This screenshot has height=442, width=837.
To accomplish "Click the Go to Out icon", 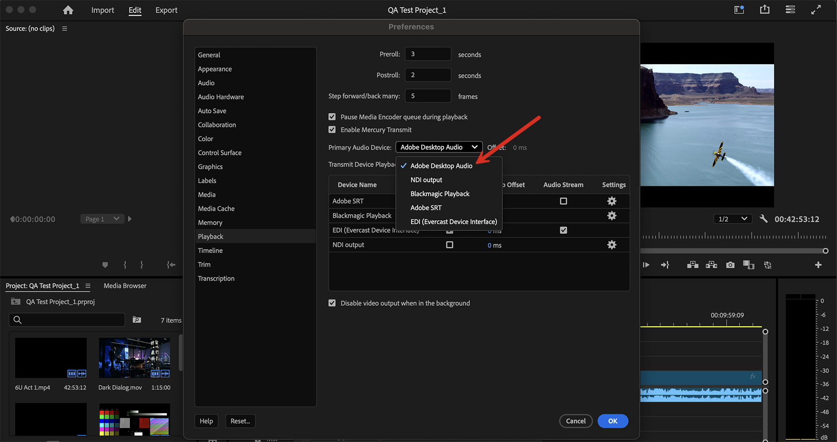I will coord(665,265).
